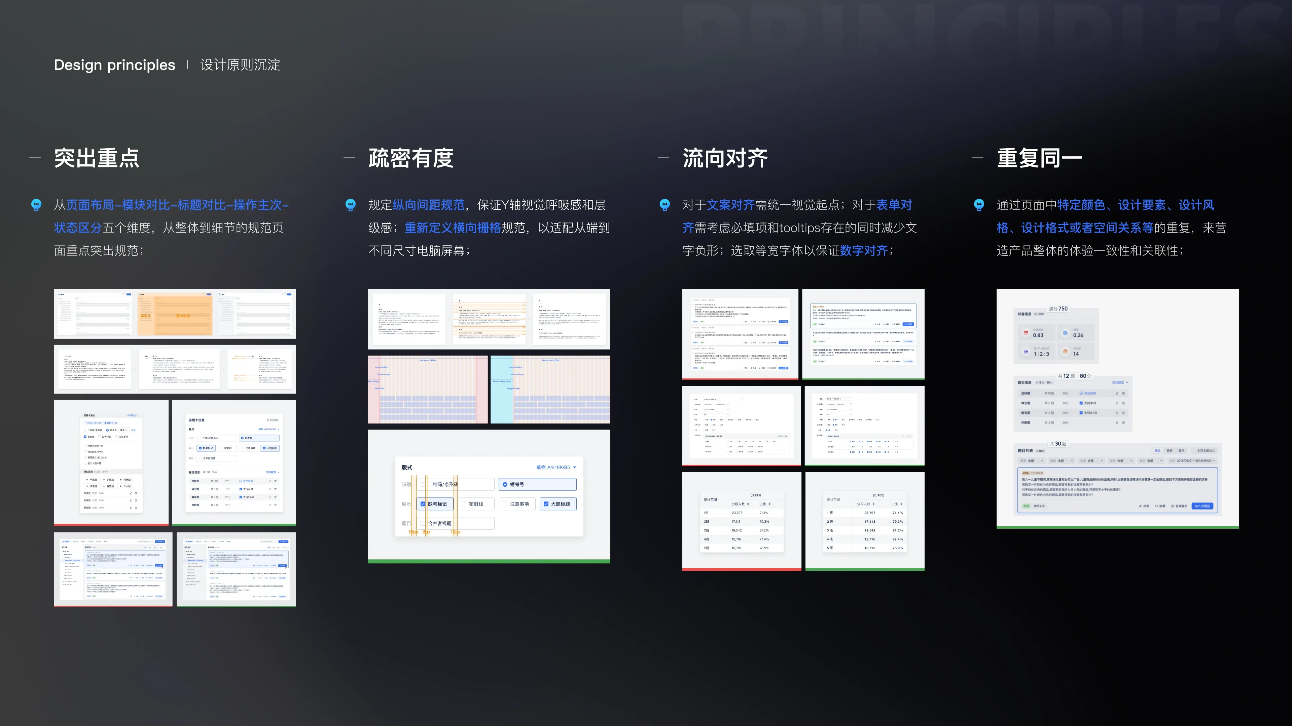Open 单栏 A4/16K/B5 dropdown in enlarged 版式 card
The height and width of the screenshot is (726, 1292).
click(x=556, y=467)
